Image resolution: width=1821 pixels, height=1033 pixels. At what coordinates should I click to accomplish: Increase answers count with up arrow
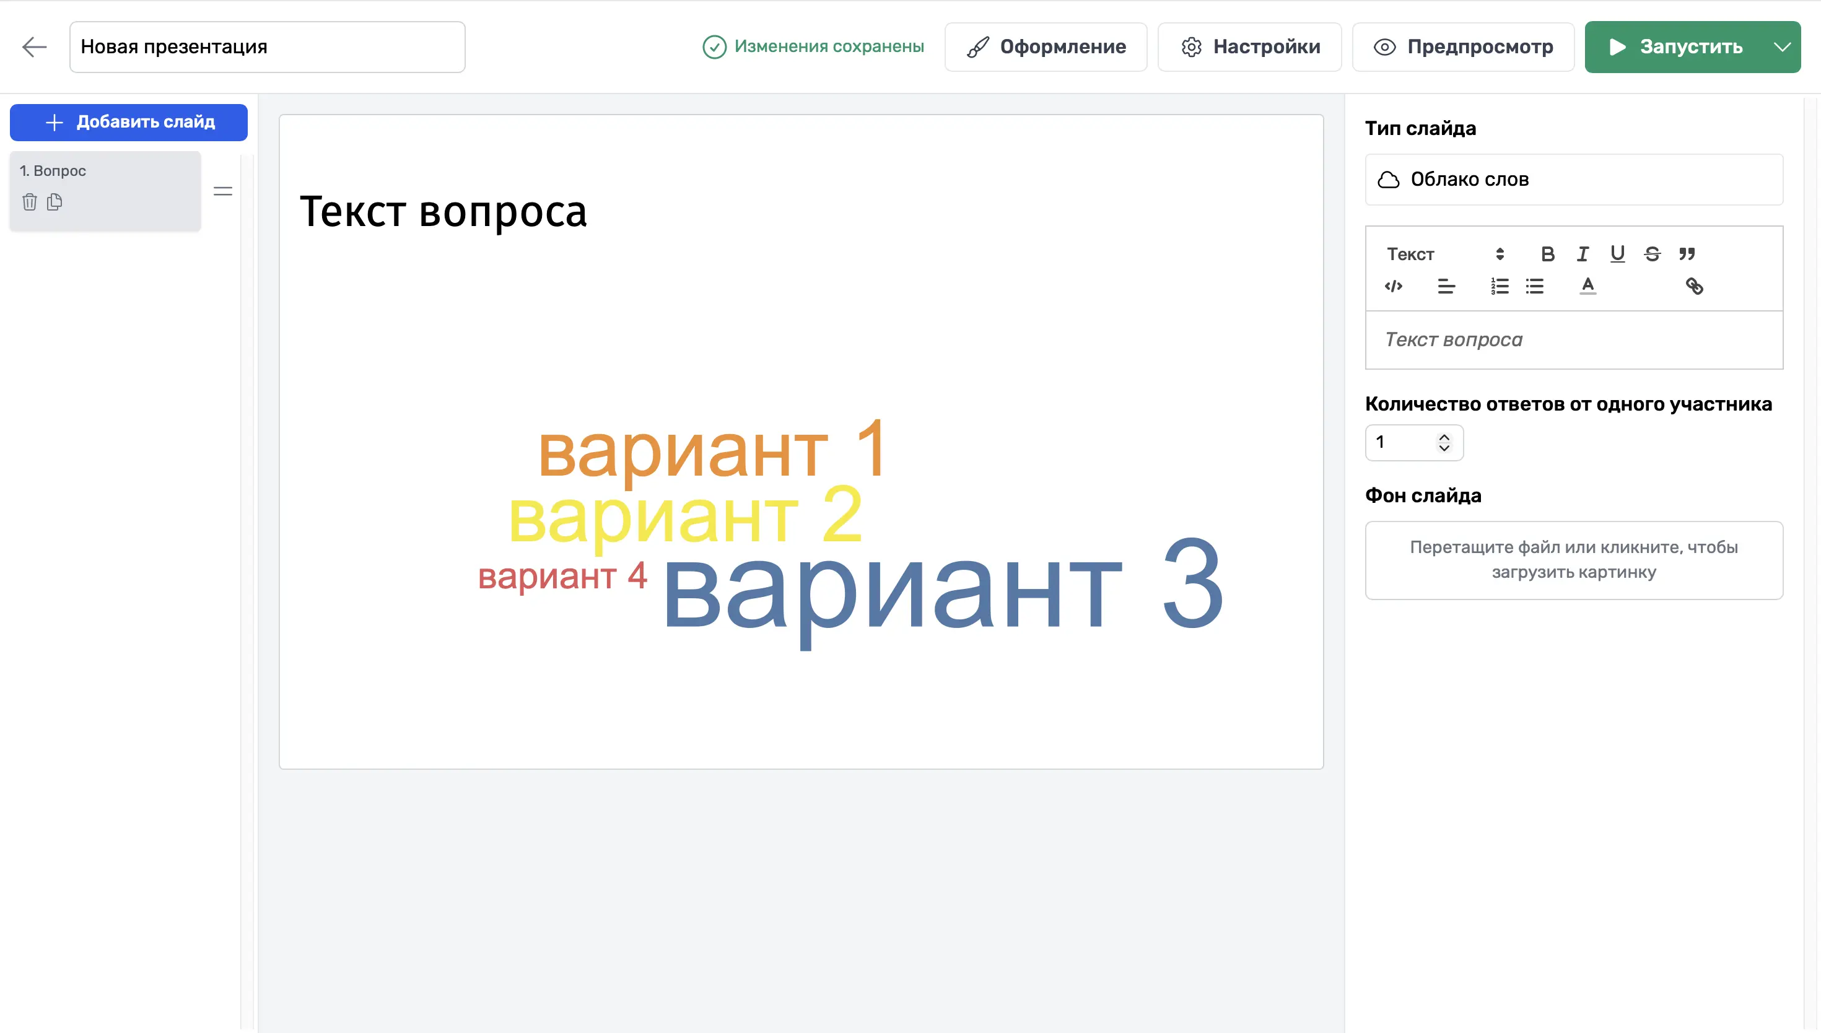1444,437
